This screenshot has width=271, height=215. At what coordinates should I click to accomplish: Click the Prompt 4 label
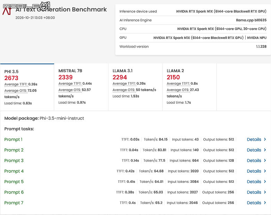click(14, 171)
